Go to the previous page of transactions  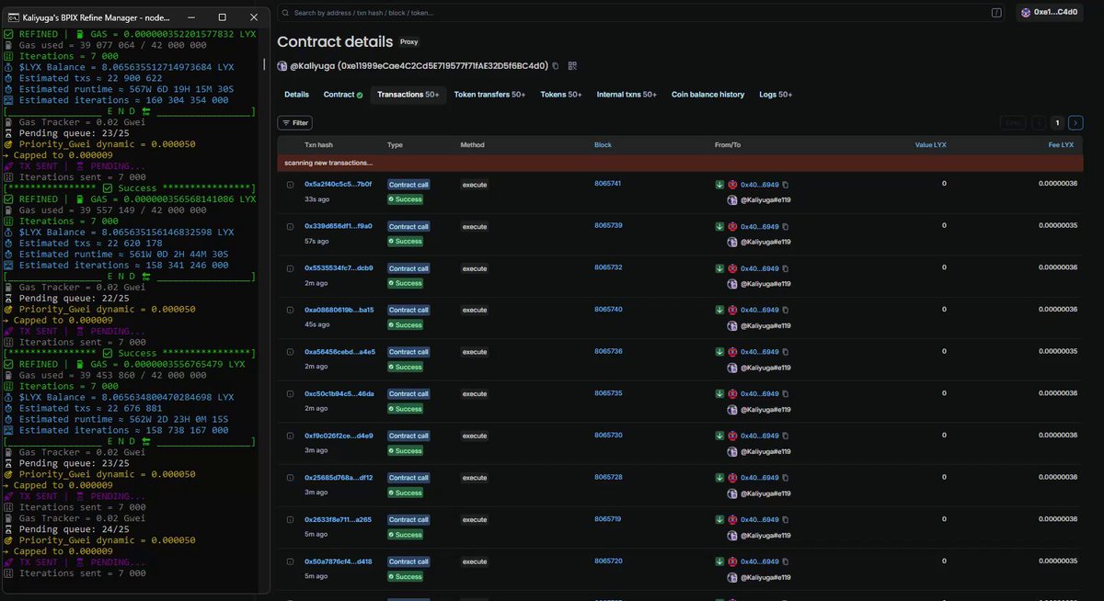coord(1039,122)
